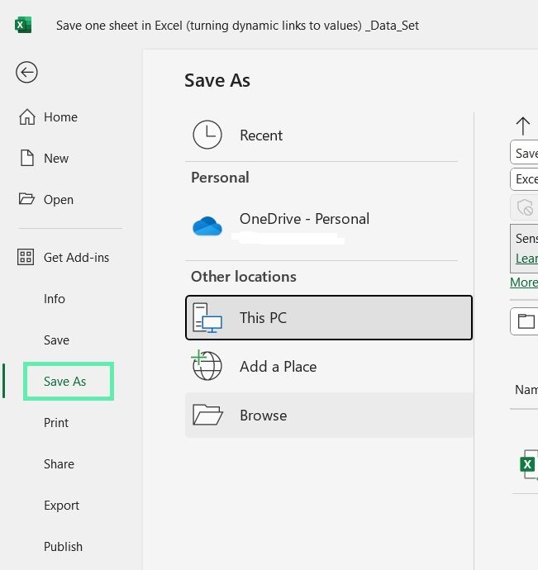Viewport: 538px width, 570px height.
Task: Click the This PC computer icon
Action: pyautogui.click(x=207, y=318)
